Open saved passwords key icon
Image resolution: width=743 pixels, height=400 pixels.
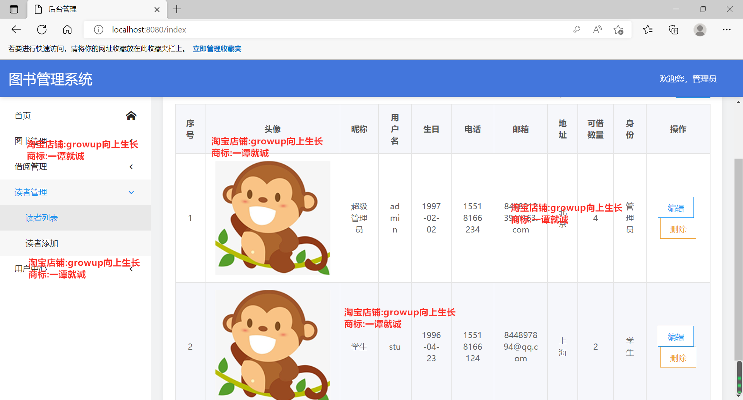576,29
